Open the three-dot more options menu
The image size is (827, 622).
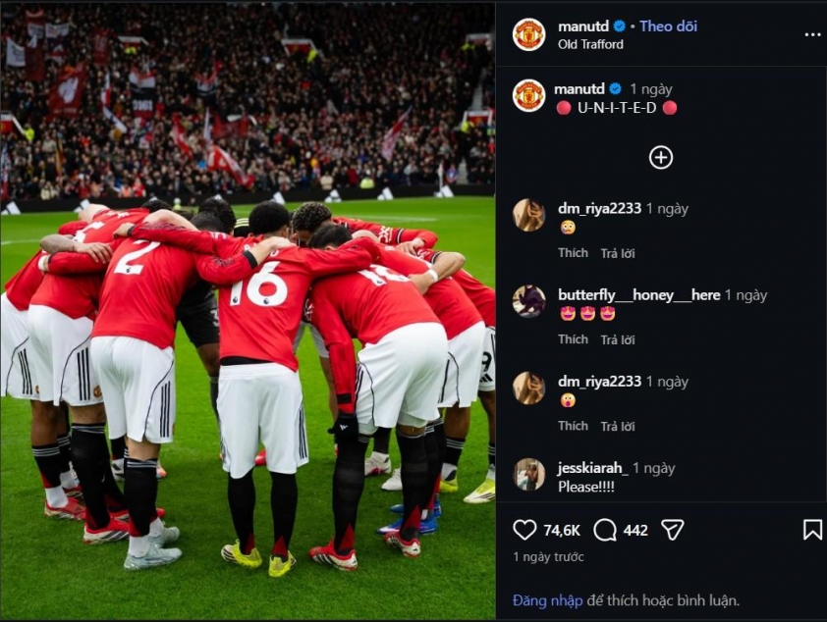pyautogui.click(x=812, y=34)
